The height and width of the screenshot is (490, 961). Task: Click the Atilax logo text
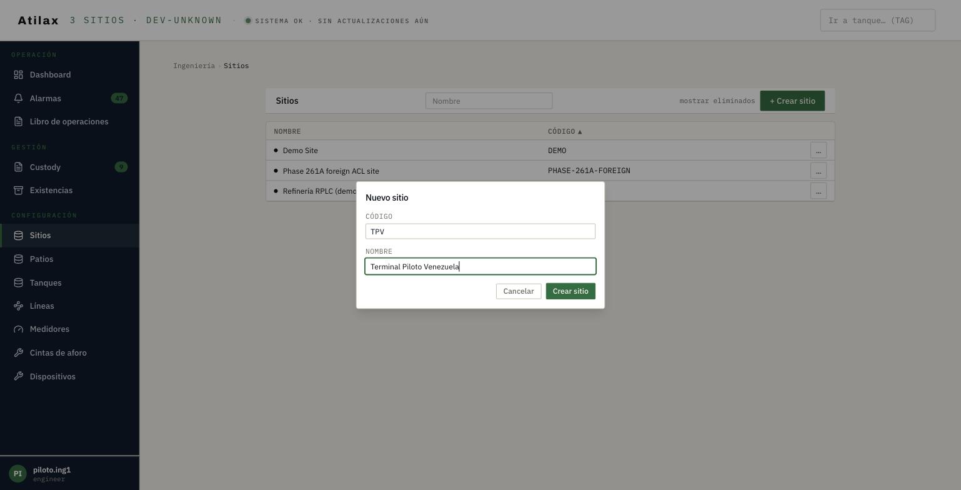click(38, 21)
